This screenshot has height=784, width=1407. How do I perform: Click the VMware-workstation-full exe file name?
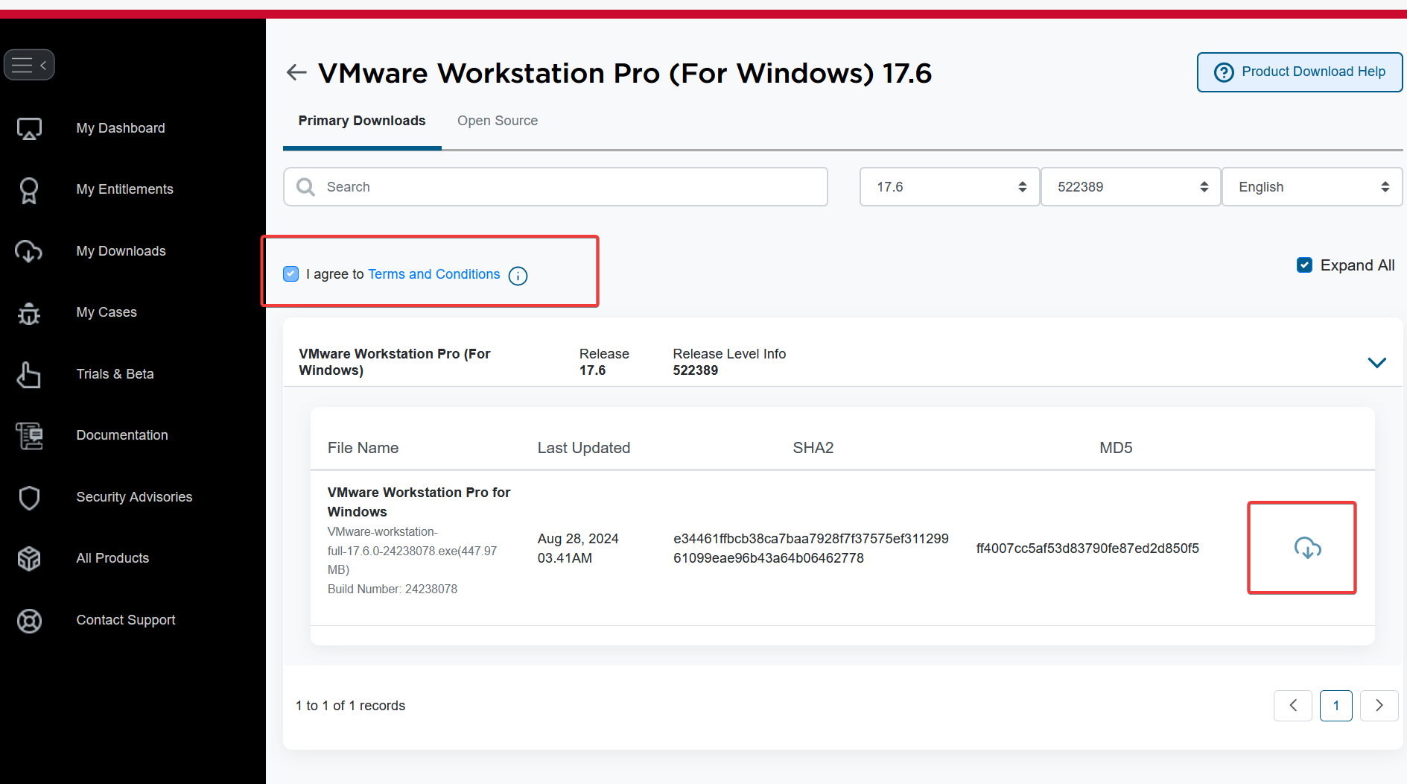coord(412,551)
